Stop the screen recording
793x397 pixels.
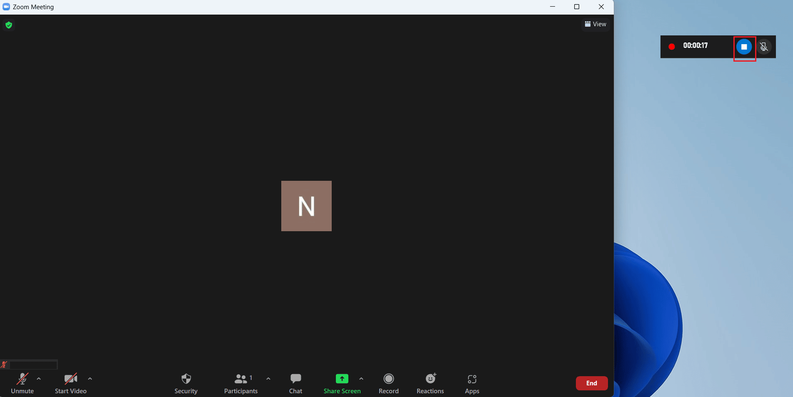(x=744, y=47)
